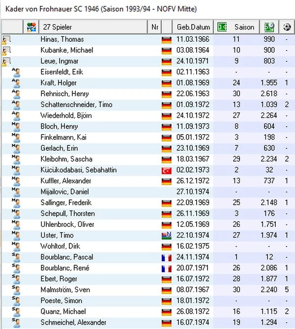
Task: Click minutes value 32 for Kücükodabasi
Action: click(269, 170)
